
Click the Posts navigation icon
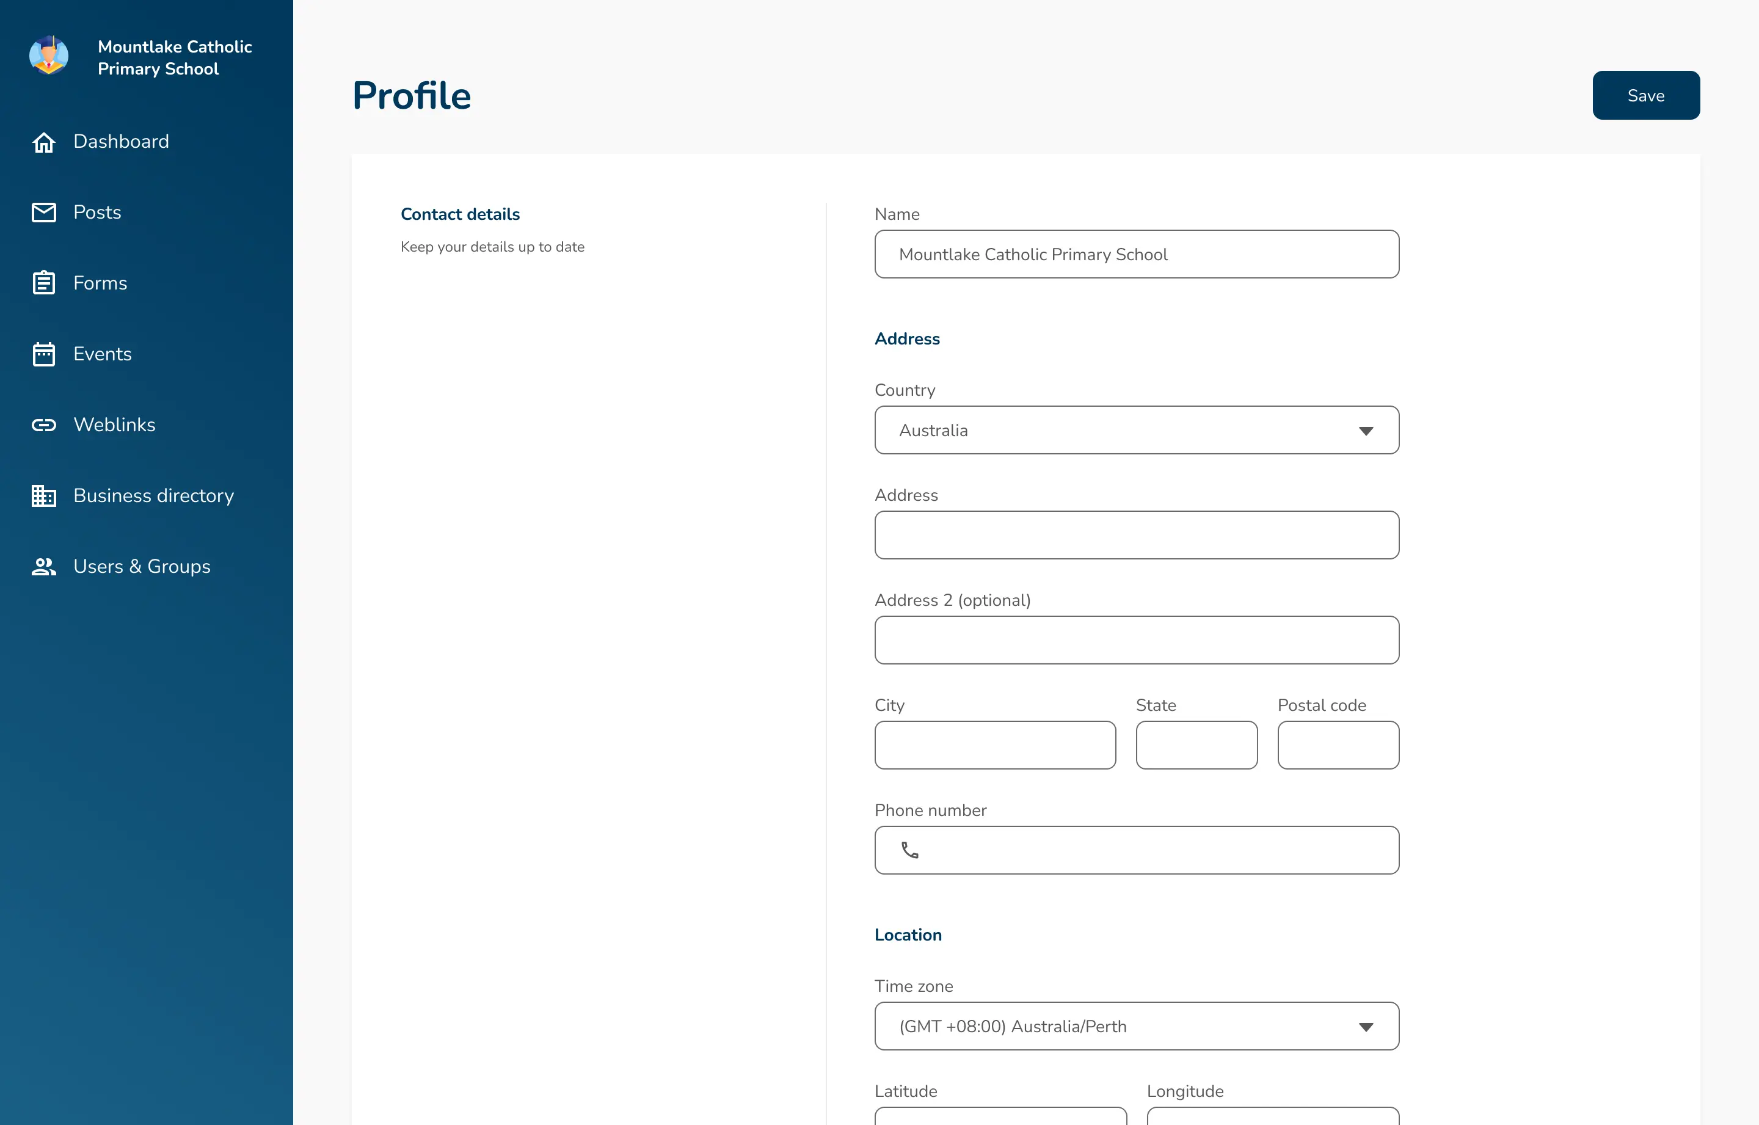pos(43,211)
